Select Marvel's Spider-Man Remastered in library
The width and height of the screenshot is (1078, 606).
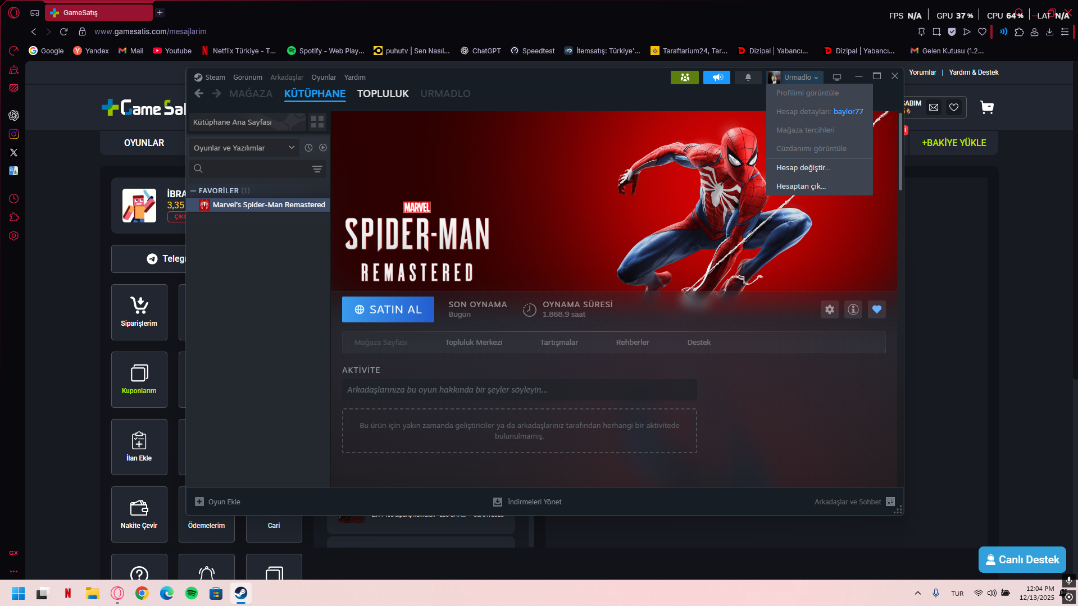pos(259,205)
